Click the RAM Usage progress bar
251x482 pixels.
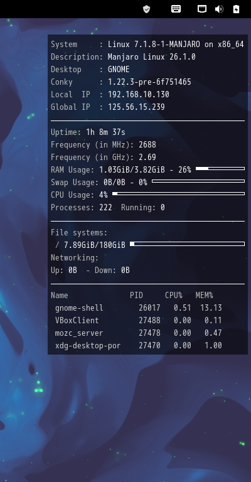point(220,168)
